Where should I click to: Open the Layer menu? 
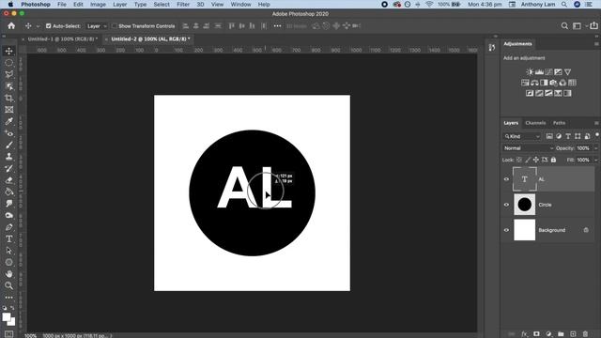coord(119,4)
